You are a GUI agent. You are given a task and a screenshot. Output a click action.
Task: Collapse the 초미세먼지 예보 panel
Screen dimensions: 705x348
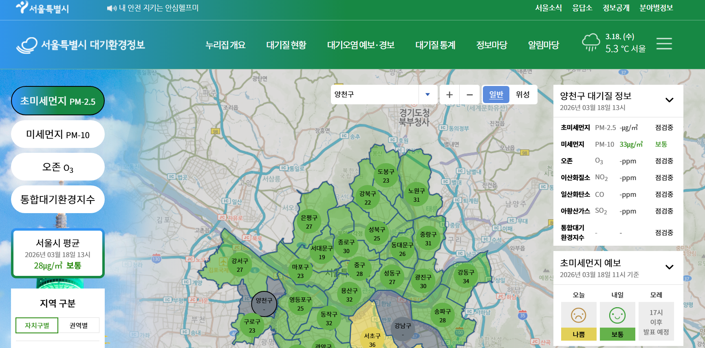tap(669, 267)
